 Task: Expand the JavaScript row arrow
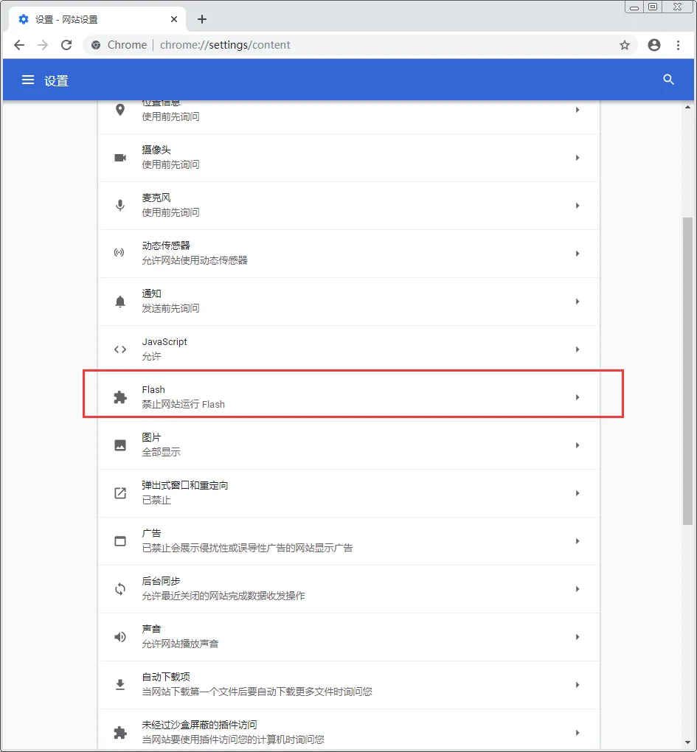click(578, 349)
